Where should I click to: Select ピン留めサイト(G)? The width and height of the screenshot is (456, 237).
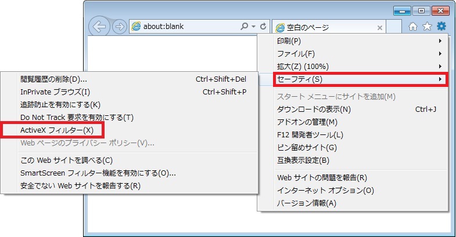coord(353,148)
